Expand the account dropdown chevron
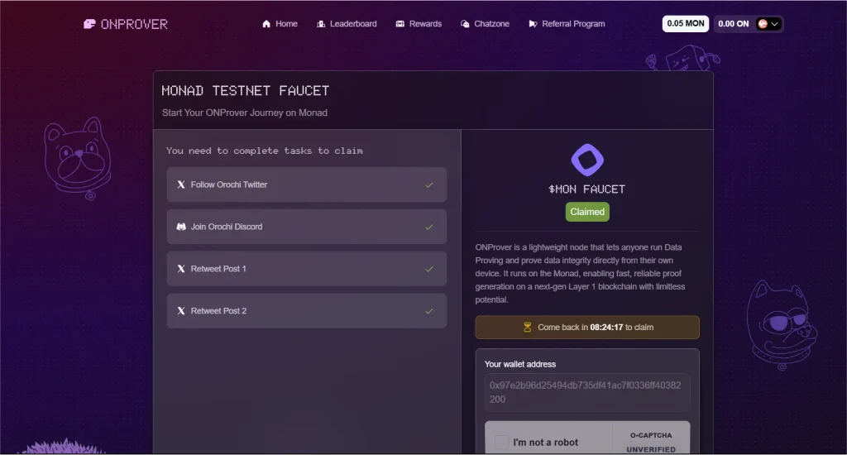This screenshot has width=847, height=455. click(774, 24)
